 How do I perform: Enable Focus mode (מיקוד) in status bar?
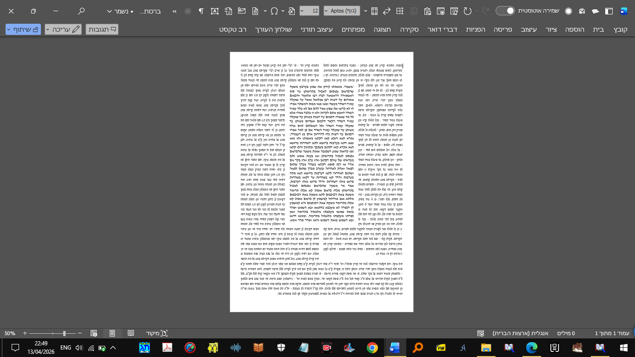point(157,333)
